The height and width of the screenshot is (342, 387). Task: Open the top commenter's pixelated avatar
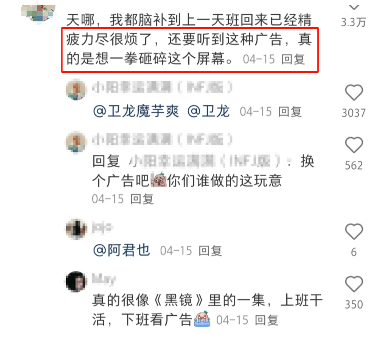point(38,12)
